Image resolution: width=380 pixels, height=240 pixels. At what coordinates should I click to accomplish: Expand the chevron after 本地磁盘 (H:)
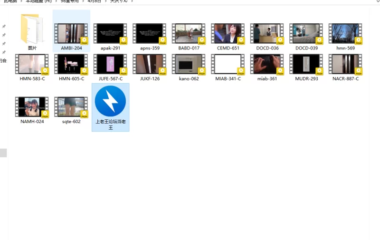[56, 1]
